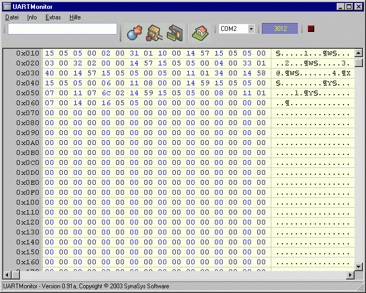Viewport: 366px width, 293px height.
Task: Click the house home icon
Action: click(200, 33)
